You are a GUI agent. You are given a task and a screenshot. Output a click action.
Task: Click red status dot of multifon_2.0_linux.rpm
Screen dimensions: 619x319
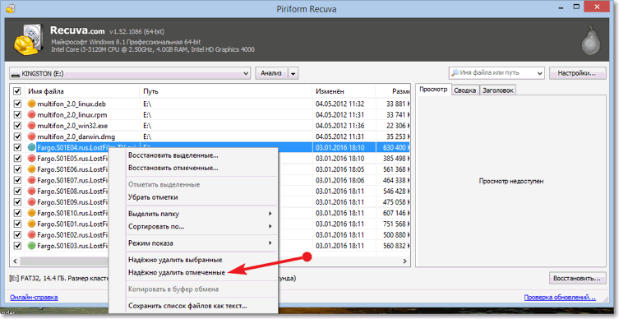point(31,115)
